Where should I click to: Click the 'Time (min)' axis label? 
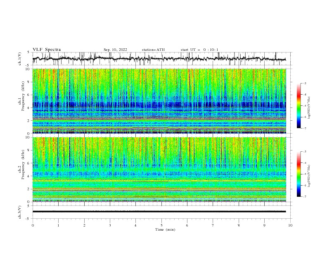(165, 229)
